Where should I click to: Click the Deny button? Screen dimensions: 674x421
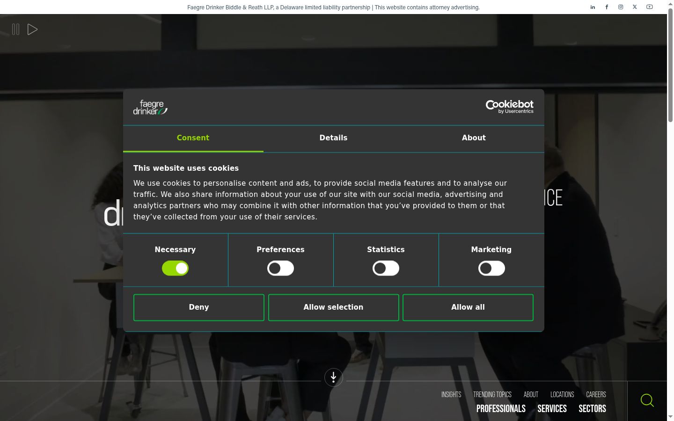pyautogui.click(x=199, y=307)
